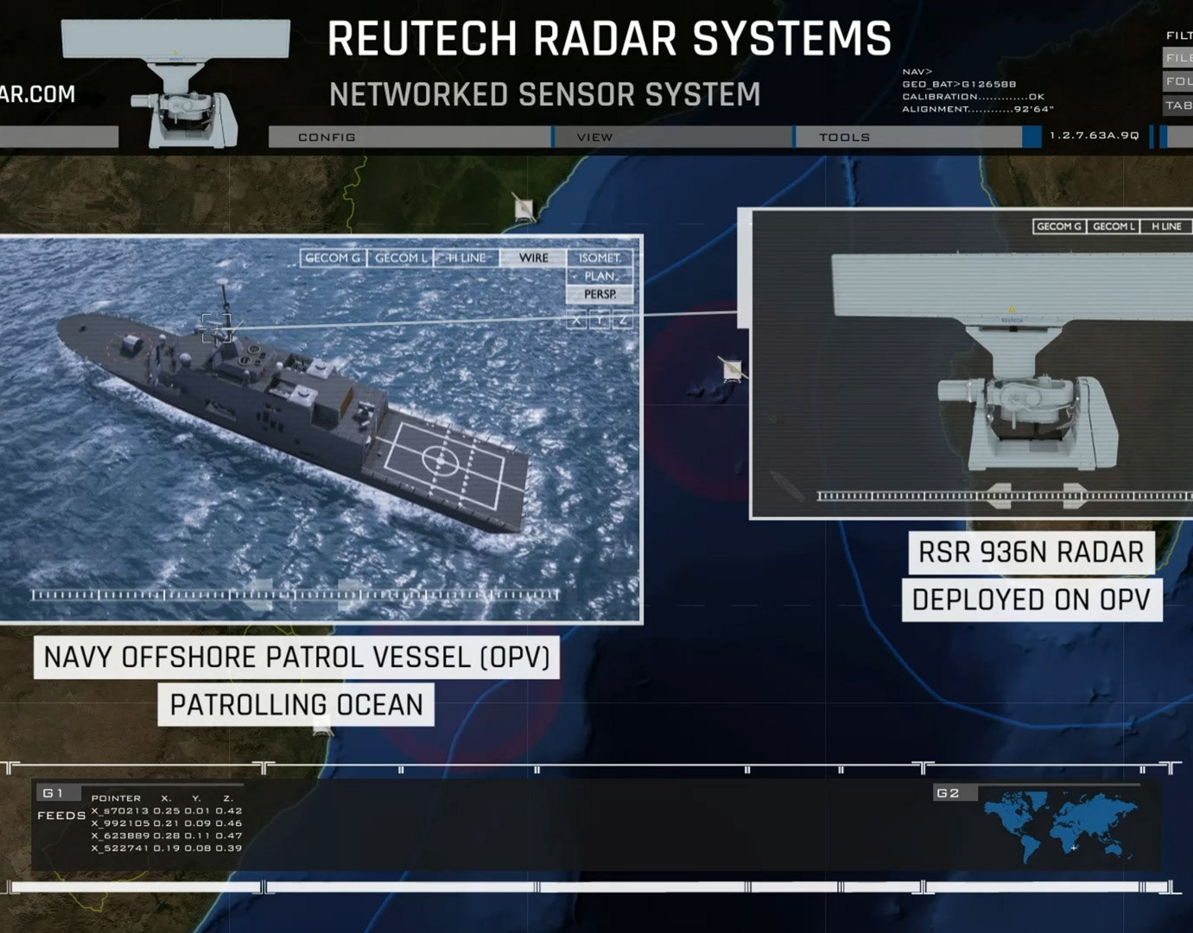Screen dimensions: 1193x933
Task: Open the world map thumbnail in G2
Action: tap(1060, 827)
